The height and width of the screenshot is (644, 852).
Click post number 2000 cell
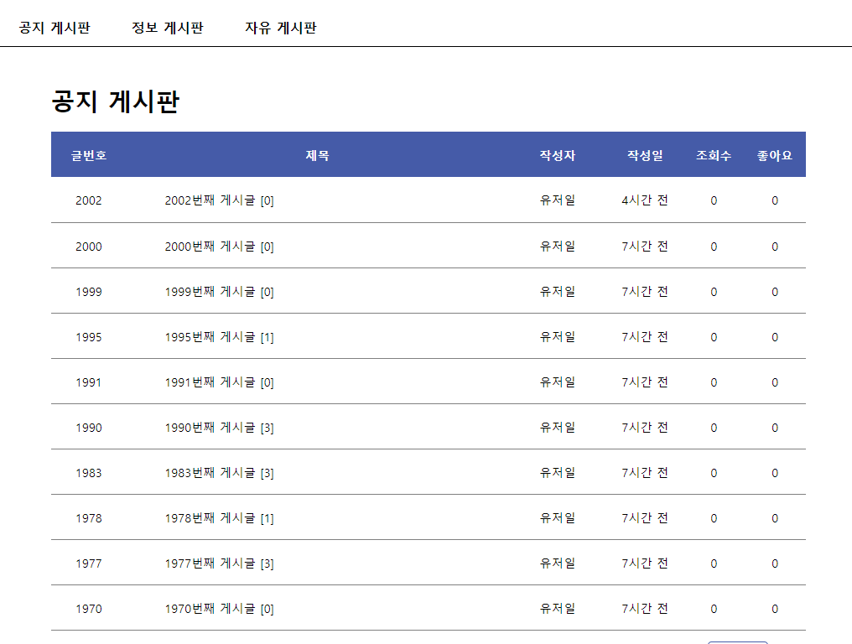(89, 247)
